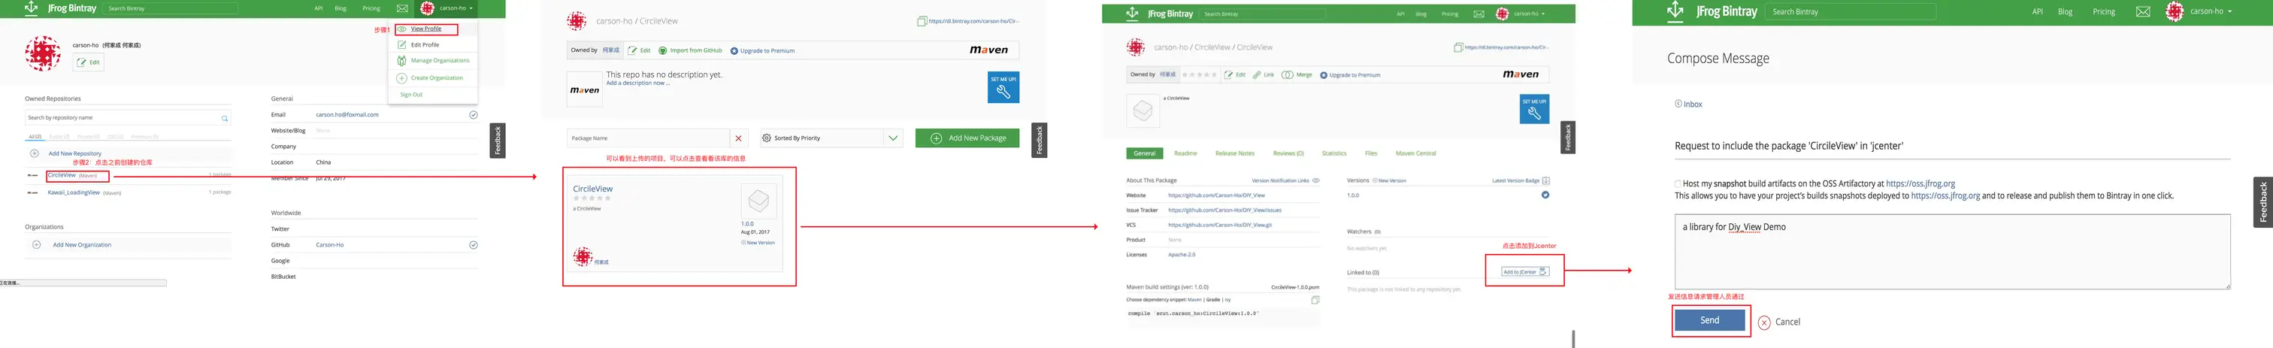Select the All (2) repository filter tab
The image size is (2273, 348).
35,137
